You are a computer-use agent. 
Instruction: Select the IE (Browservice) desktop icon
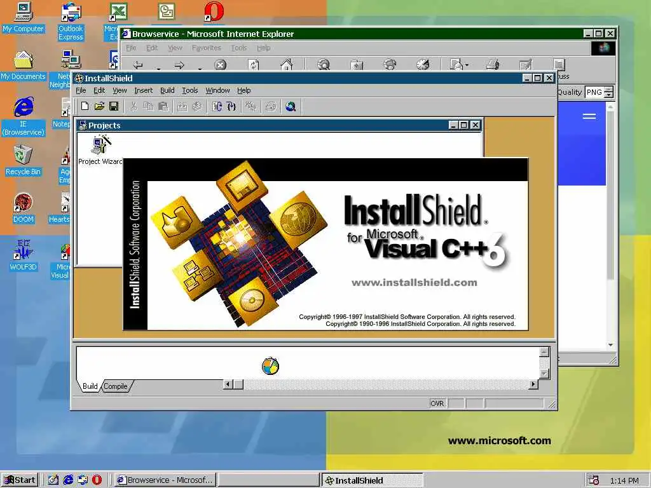24,116
